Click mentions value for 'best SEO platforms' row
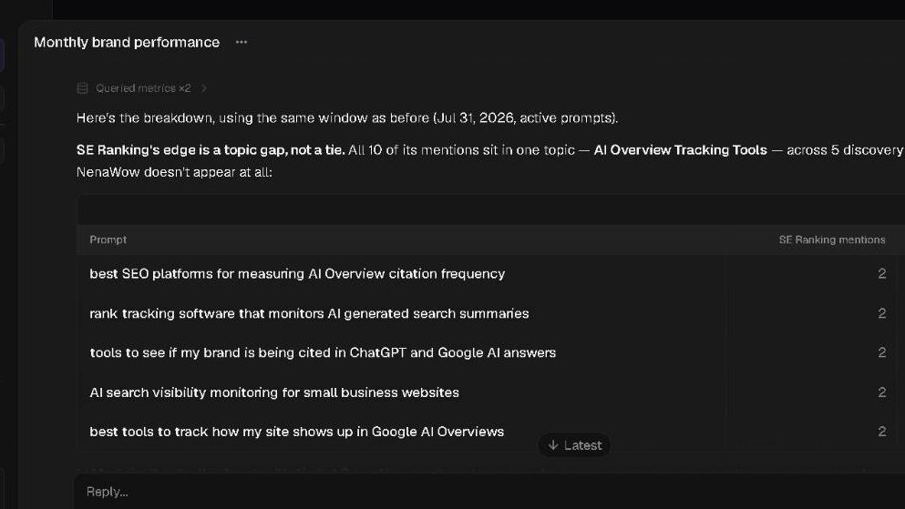The height and width of the screenshot is (509, 905). pyautogui.click(x=881, y=274)
